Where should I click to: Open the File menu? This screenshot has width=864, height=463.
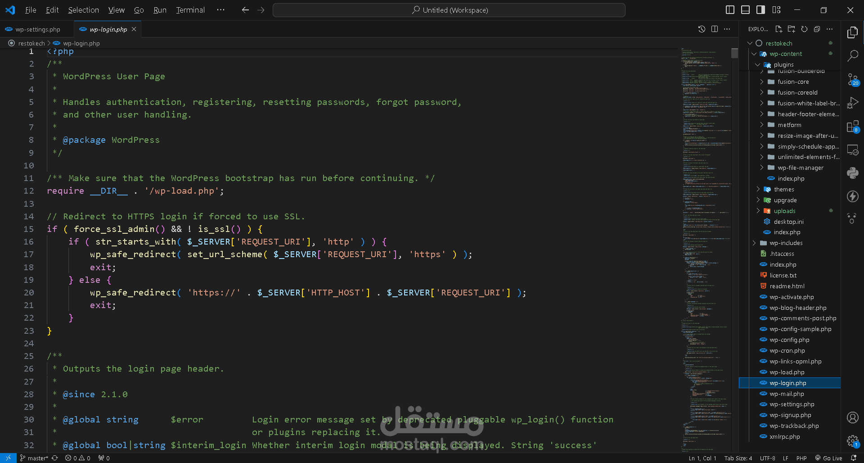pos(31,10)
